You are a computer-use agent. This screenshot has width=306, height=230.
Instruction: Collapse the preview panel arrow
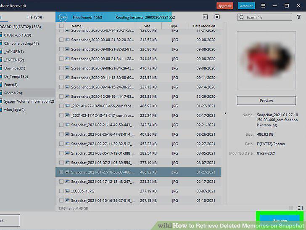[225, 113]
